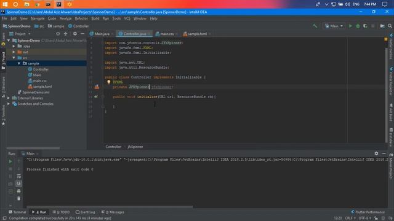Screen dimensions: 394x221
Task: Open Project Structure icon in toolbar
Action: (x=382, y=26)
